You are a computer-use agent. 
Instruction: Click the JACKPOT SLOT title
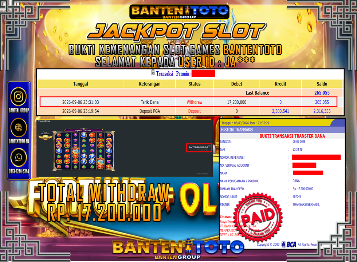(x=176, y=31)
